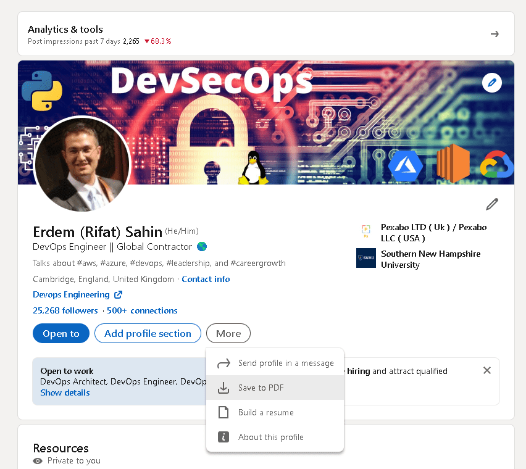Choose About this profile option
Viewport: 526px width, 469px height.
coord(275,437)
